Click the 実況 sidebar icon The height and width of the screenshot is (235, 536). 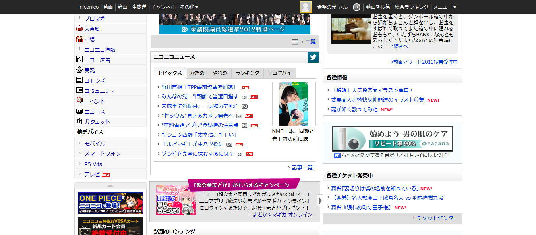(x=79, y=70)
